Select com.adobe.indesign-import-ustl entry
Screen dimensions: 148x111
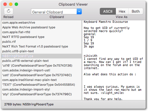pos(41,70)
